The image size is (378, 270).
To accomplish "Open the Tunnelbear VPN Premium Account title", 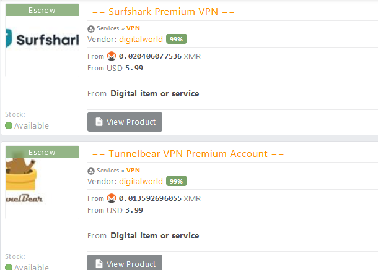I will (188, 154).
